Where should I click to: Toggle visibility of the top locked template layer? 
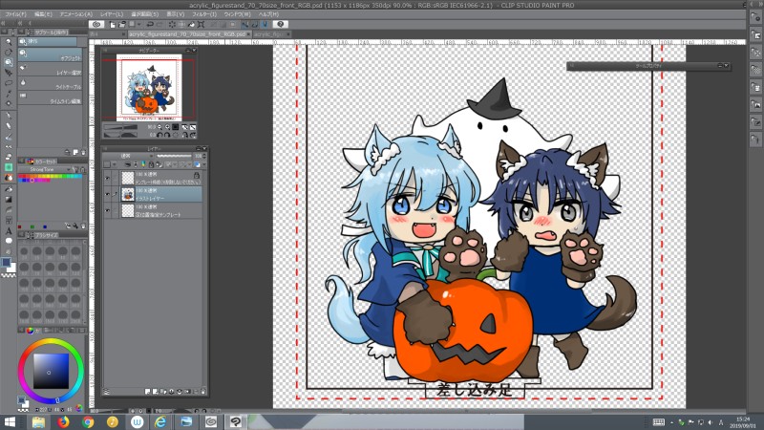click(107, 178)
